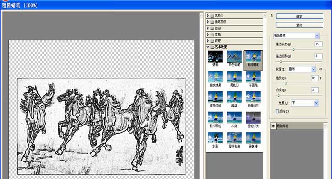Viewport: 332px width, 179px height.
Task: Enable the 反相 invert checkbox
Action: [x=277, y=111]
